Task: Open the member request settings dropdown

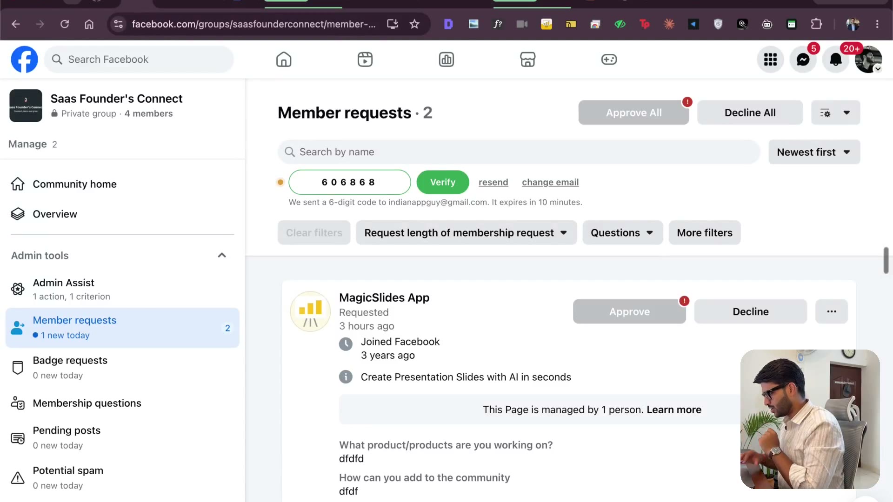Action: [x=836, y=112]
